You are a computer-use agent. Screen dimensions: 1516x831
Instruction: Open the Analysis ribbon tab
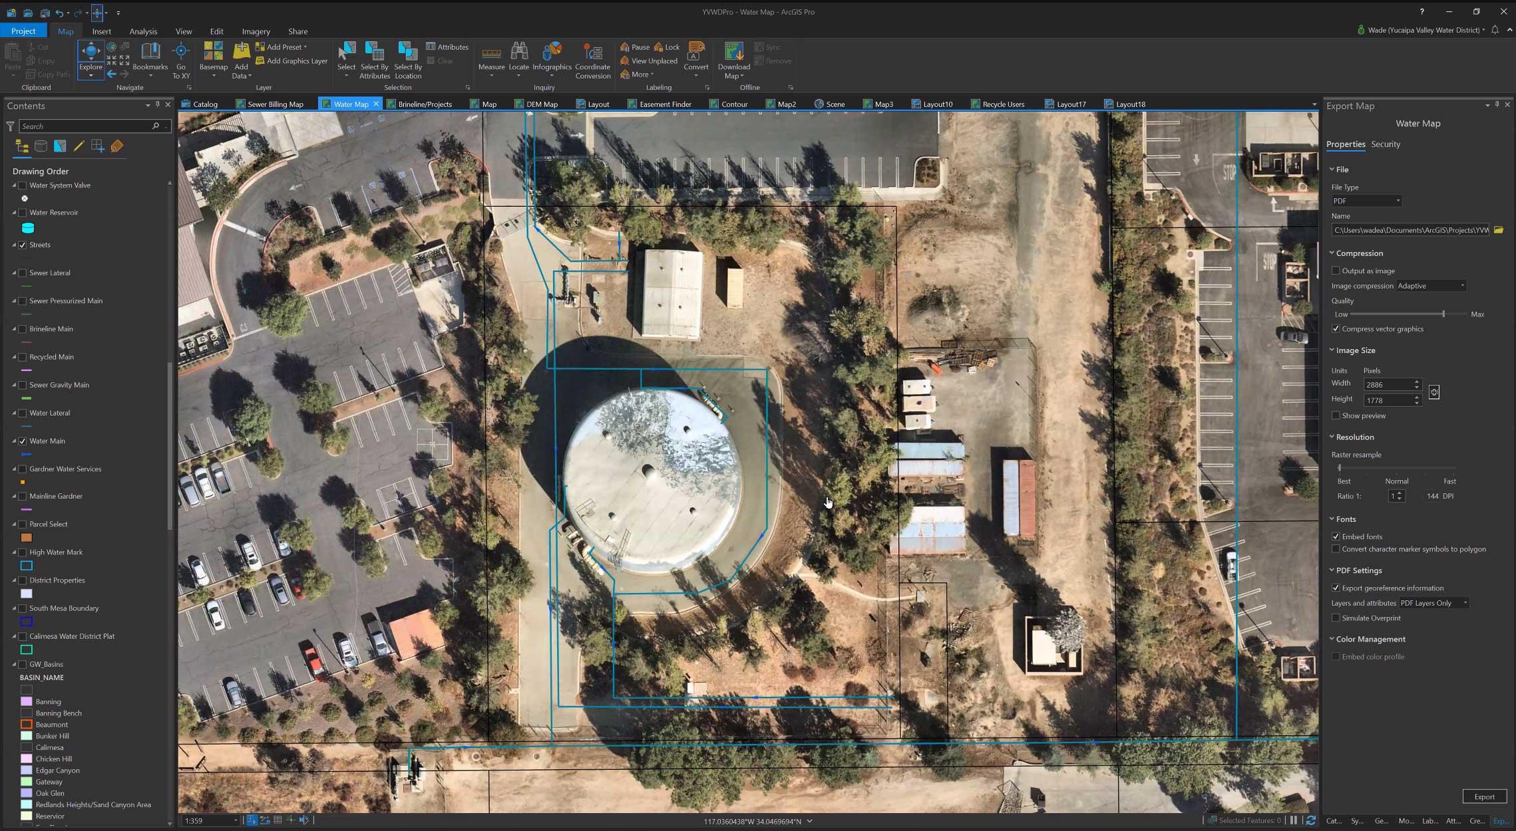[x=143, y=31]
